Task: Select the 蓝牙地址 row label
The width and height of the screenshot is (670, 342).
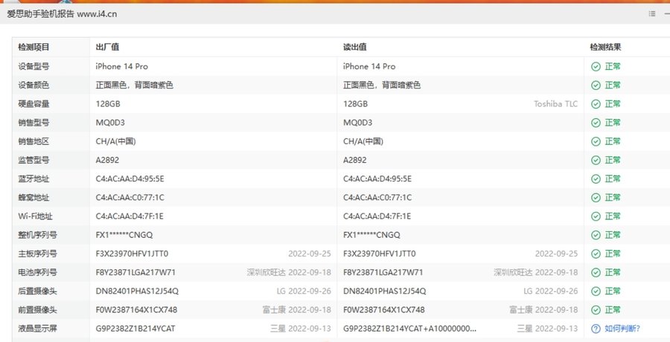Action: (x=33, y=179)
